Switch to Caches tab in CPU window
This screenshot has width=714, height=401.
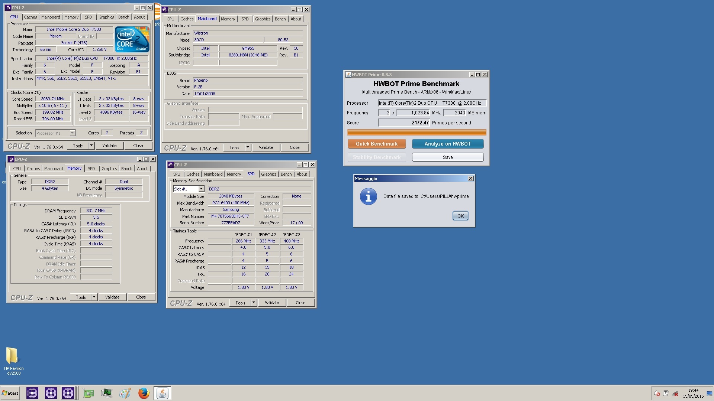(x=30, y=17)
